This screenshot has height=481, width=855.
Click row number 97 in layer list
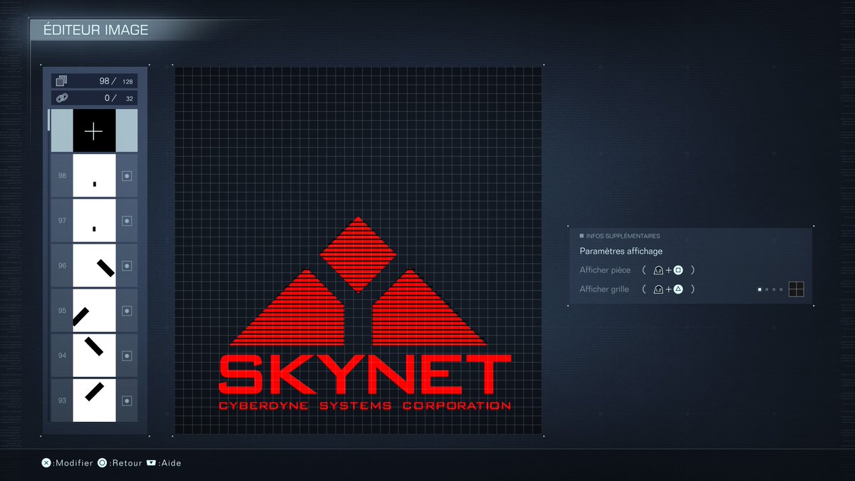coord(62,221)
